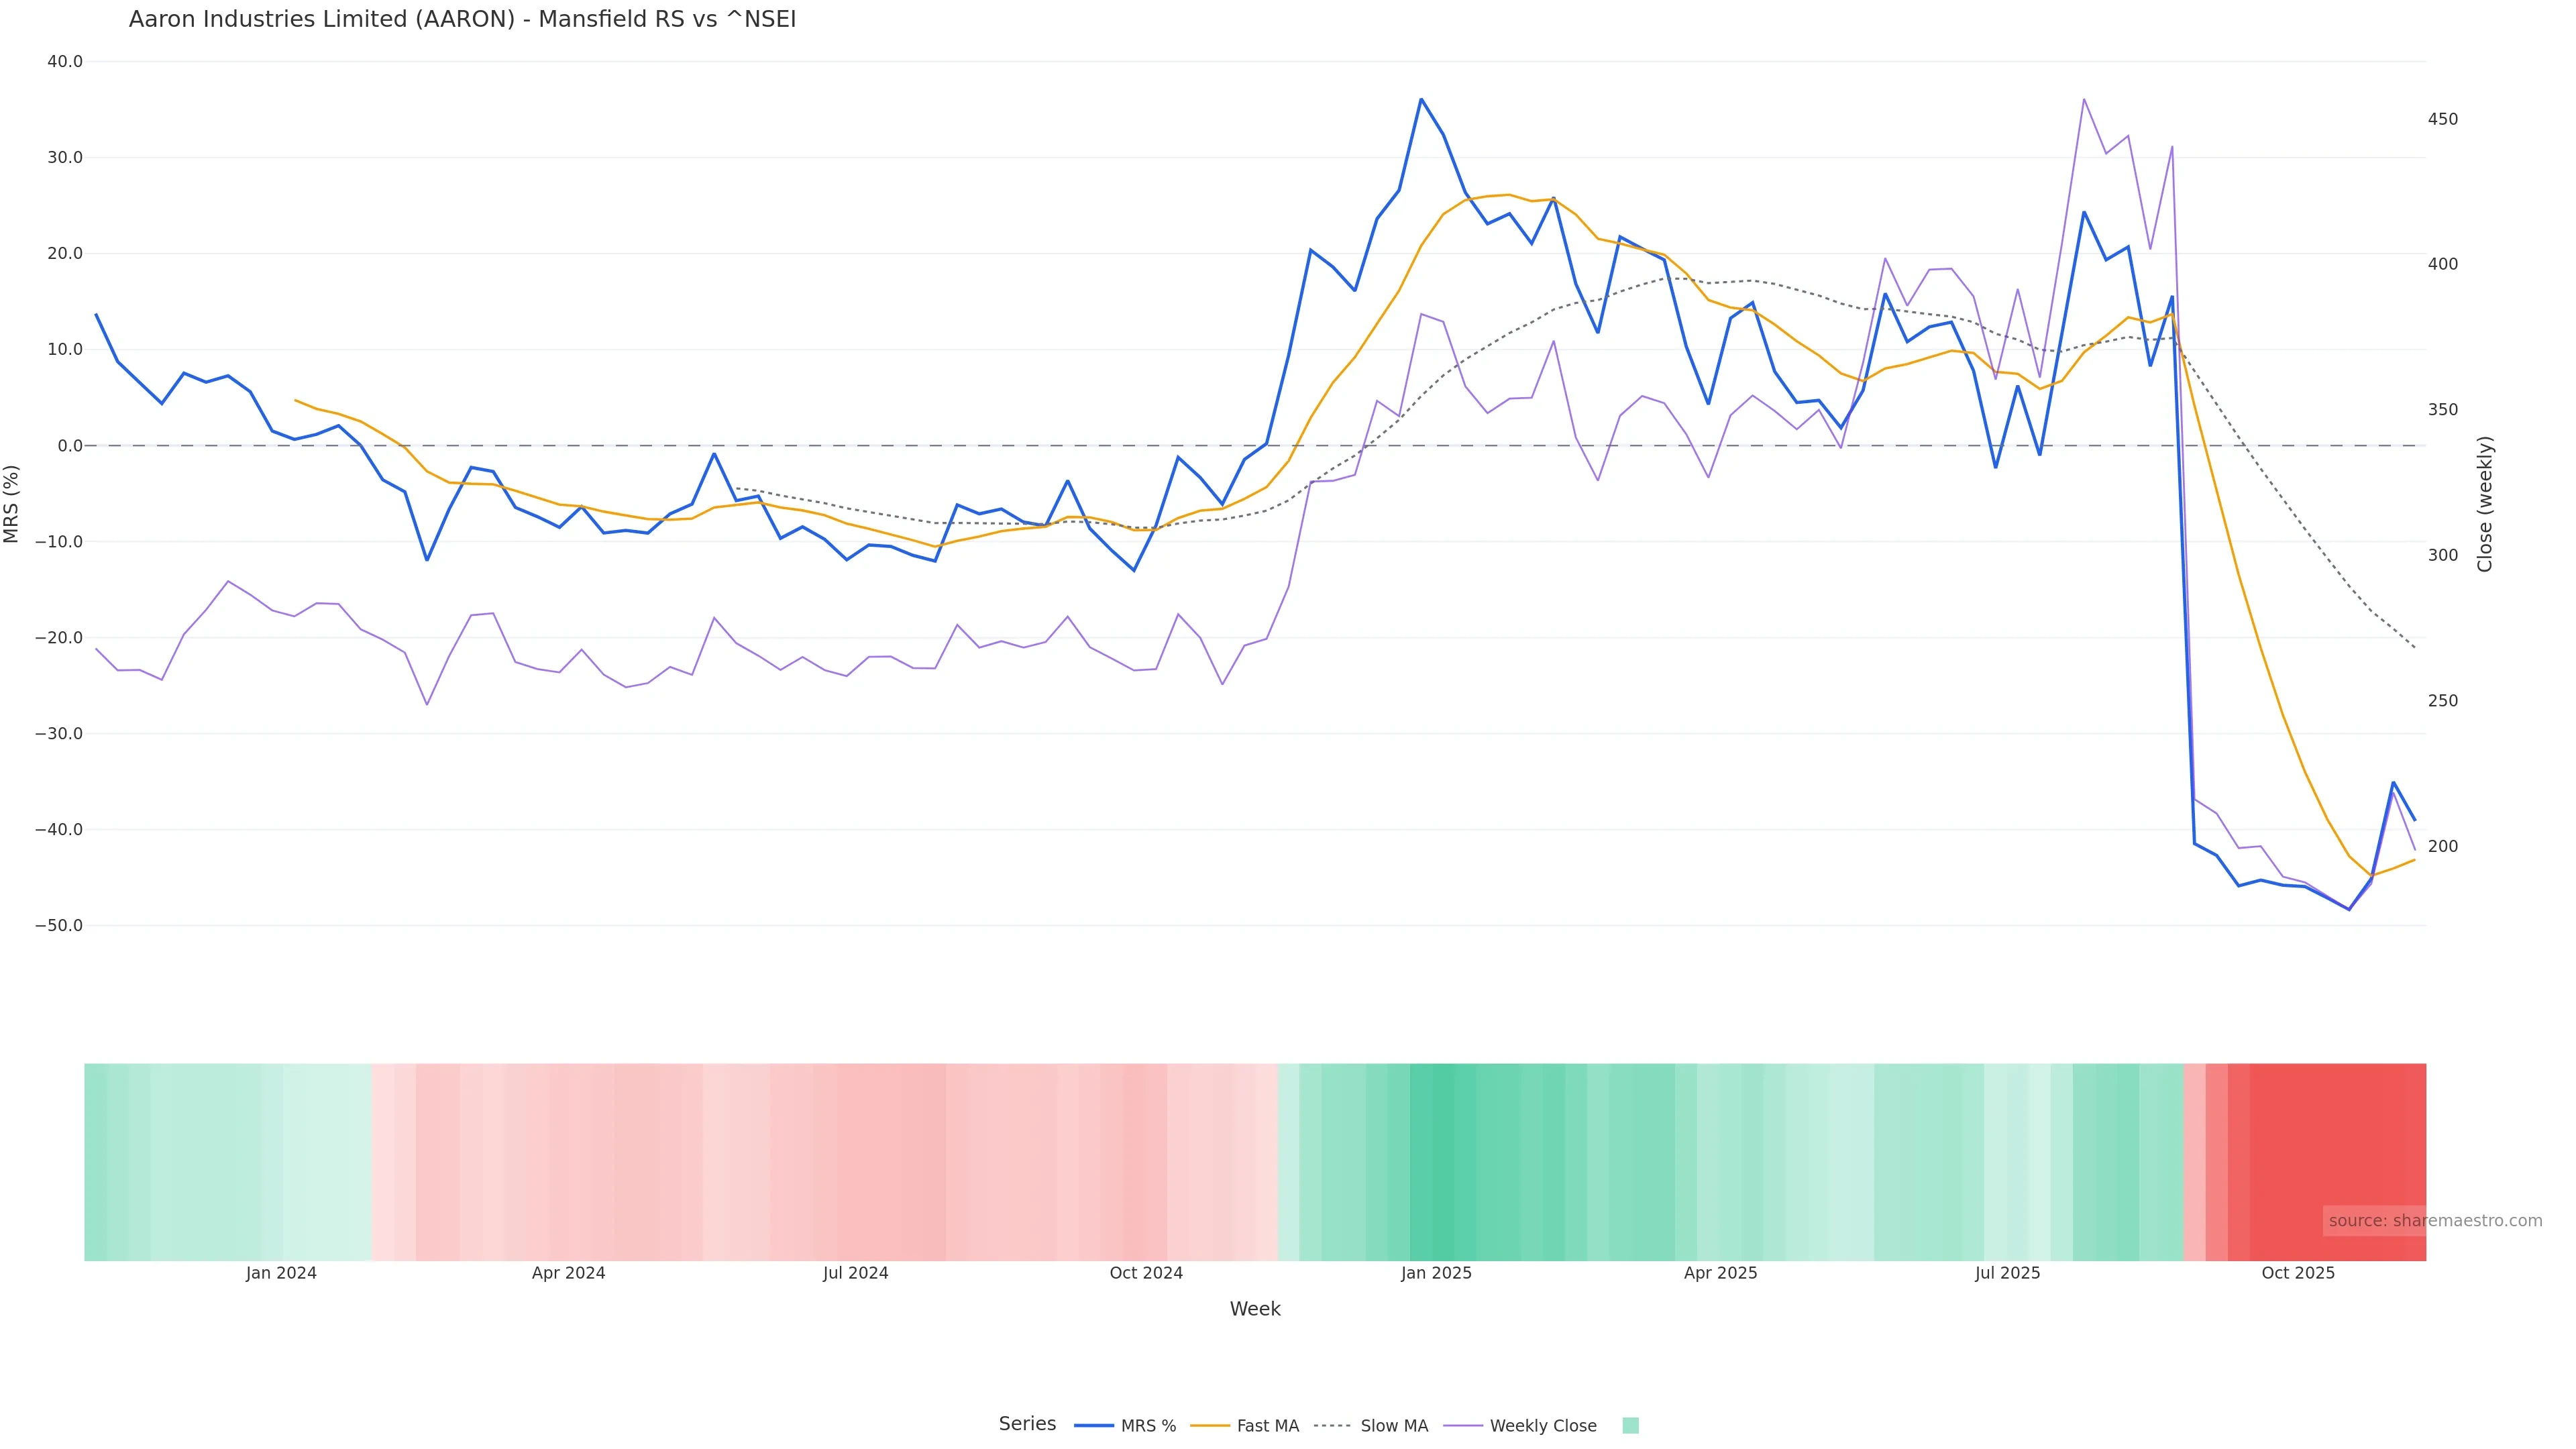Click the chart title Aaron Industries Limited
Viewport: 2576px width, 1449px height.
[462, 20]
